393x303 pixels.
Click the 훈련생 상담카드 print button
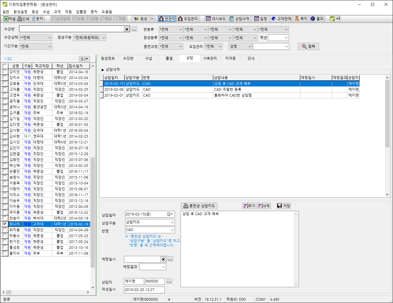tap(199, 206)
